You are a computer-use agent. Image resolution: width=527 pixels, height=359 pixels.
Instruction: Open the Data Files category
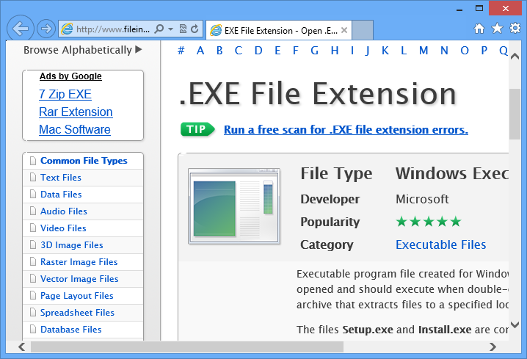click(61, 195)
